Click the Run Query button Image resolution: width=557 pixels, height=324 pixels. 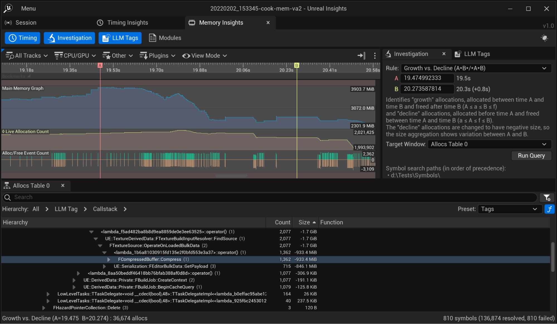coord(531,156)
